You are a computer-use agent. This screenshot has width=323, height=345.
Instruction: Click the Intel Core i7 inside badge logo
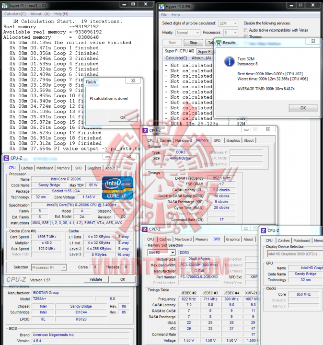(x=117, y=188)
